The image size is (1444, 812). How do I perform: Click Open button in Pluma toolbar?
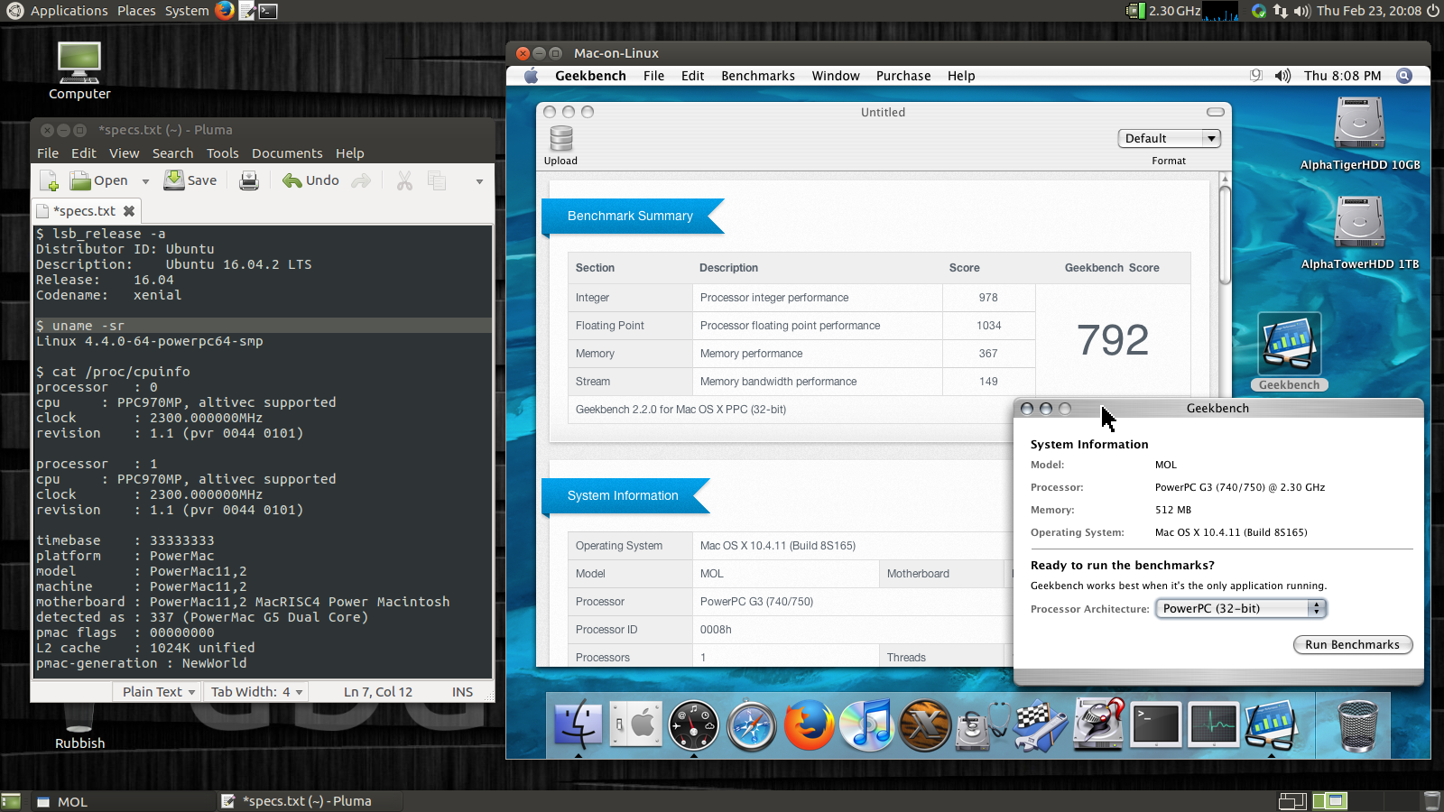[99, 180]
